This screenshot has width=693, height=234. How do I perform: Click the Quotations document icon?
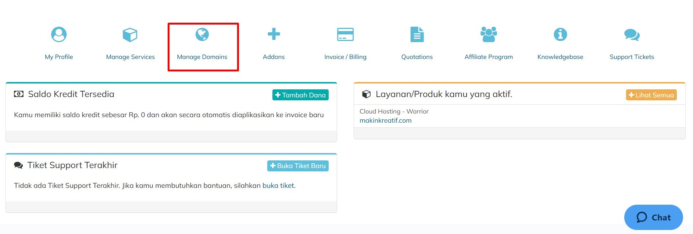(417, 34)
